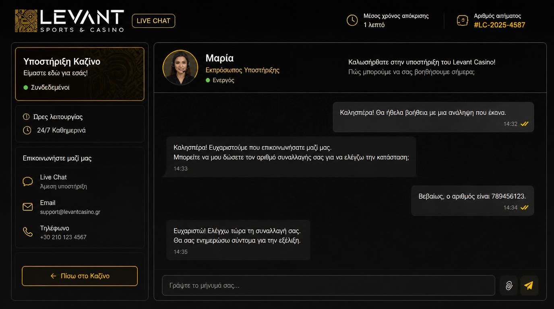Click the message about a withdrawal

pyautogui.click(x=434, y=117)
